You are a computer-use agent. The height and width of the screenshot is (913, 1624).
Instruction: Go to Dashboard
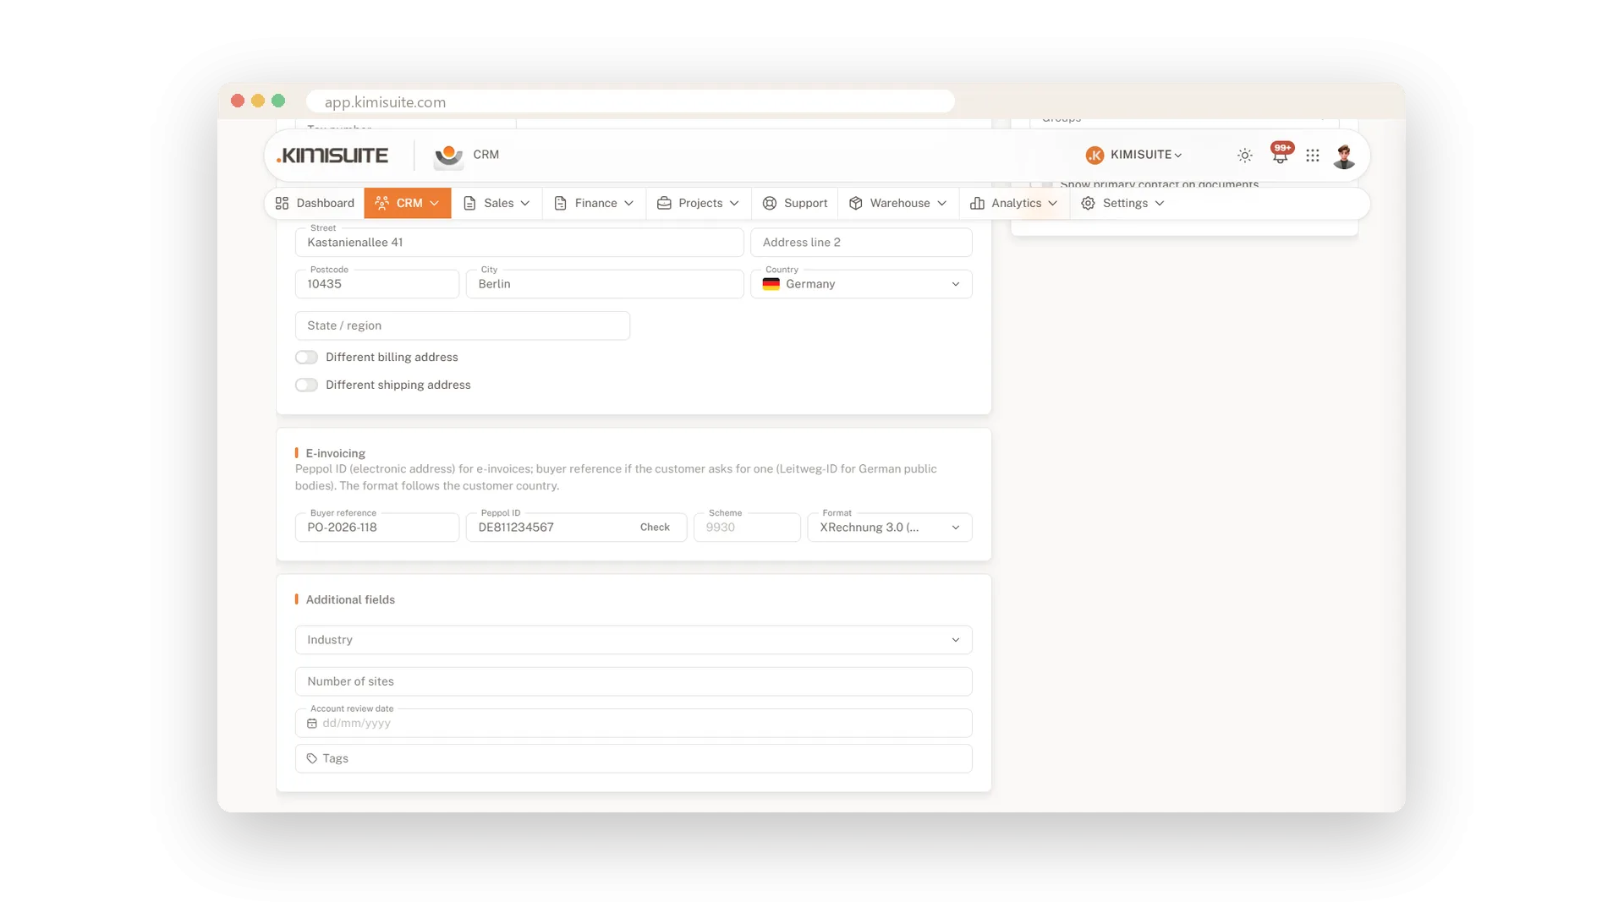coord(315,204)
